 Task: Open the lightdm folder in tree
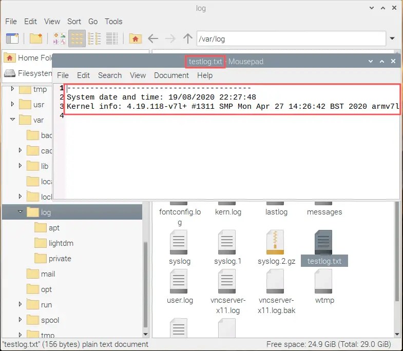[x=61, y=243]
